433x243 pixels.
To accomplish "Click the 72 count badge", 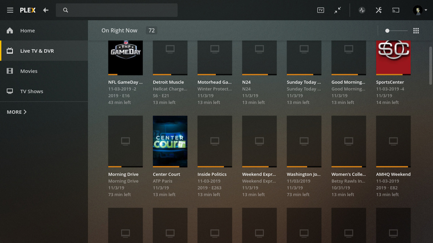I will click(152, 31).
